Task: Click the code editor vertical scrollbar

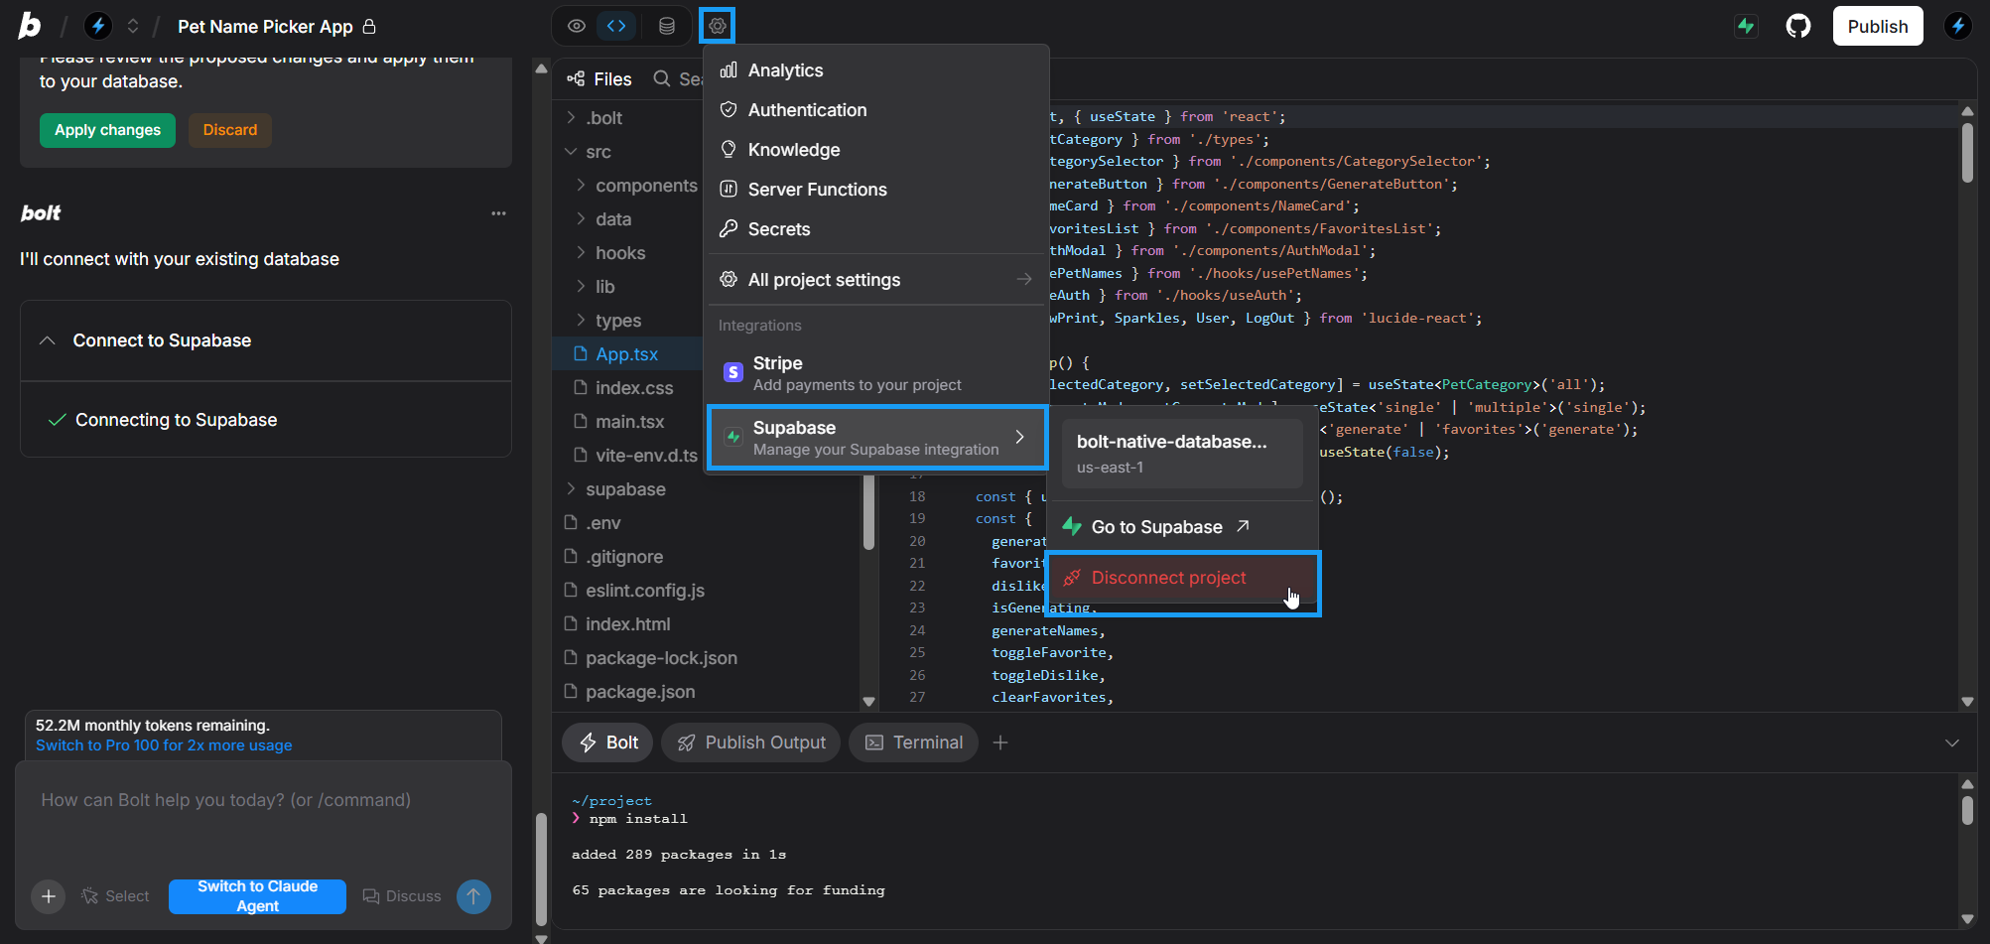Action: (1966, 154)
